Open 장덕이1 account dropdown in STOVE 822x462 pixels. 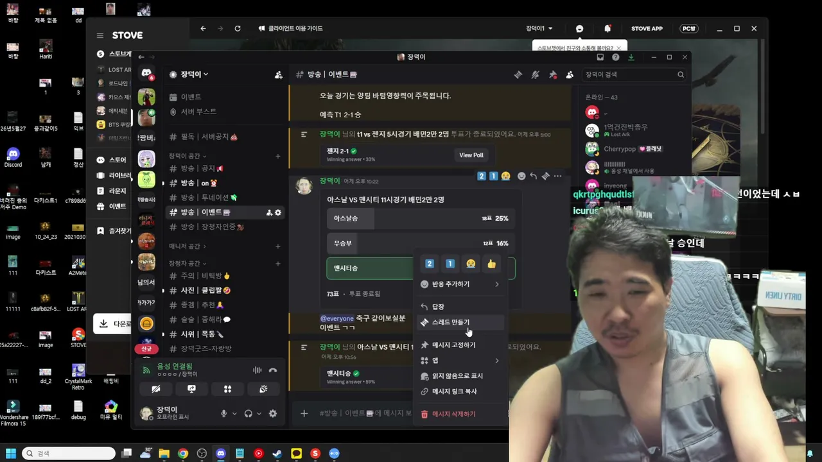(539, 28)
